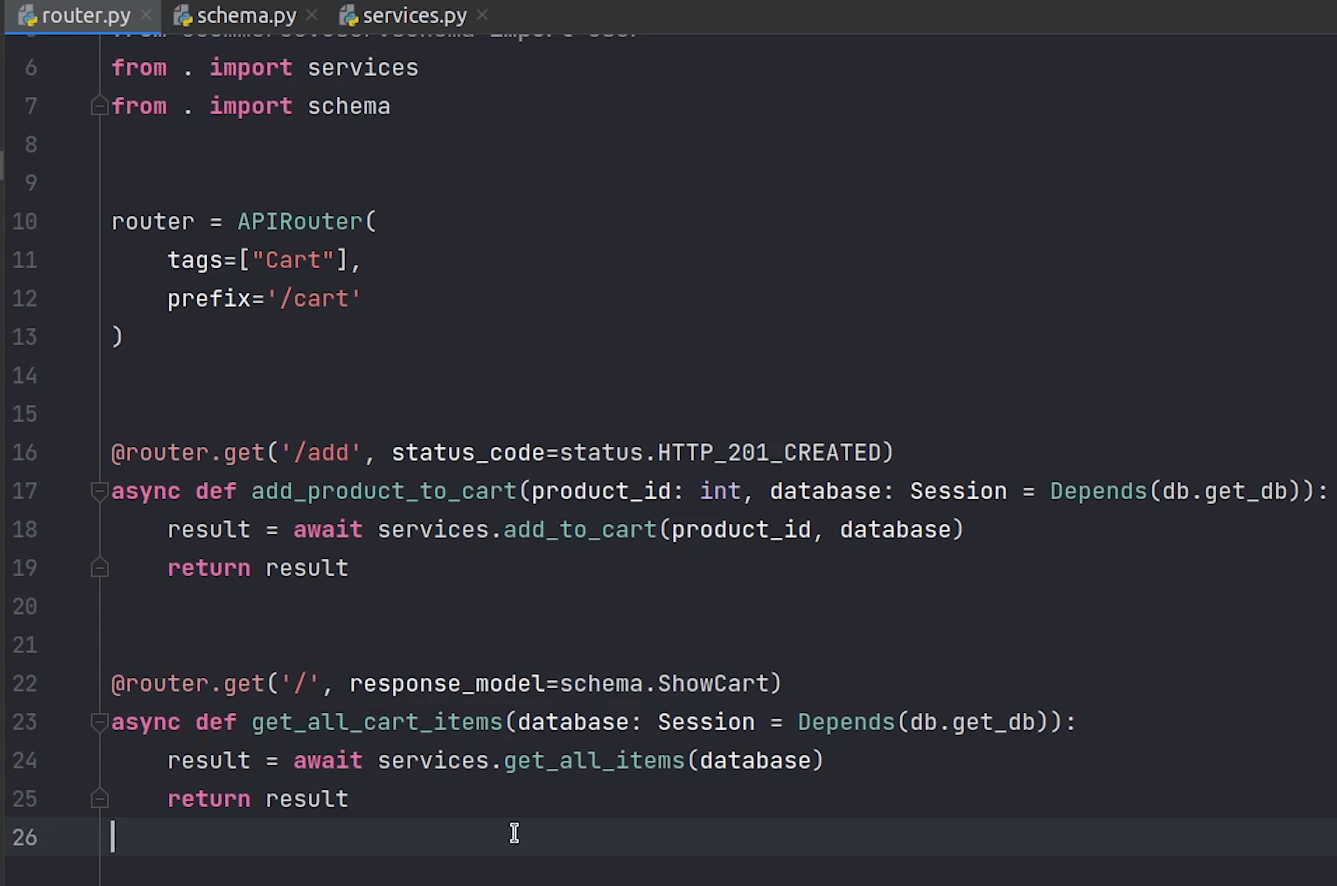This screenshot has width=1337, height=886.
Task: Collapse get_all_cart_items function at line 23
Action: (99, 722)
